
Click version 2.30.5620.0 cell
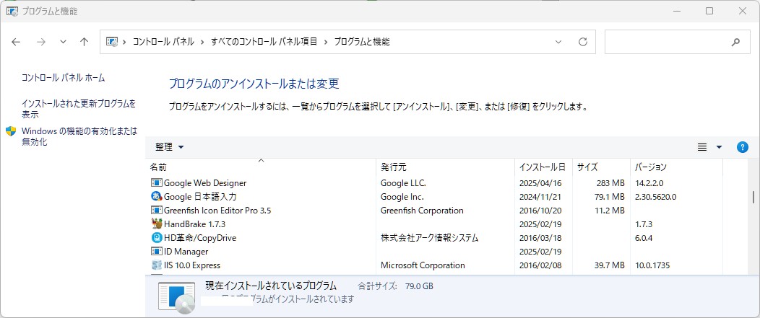(x=655, y=197)
